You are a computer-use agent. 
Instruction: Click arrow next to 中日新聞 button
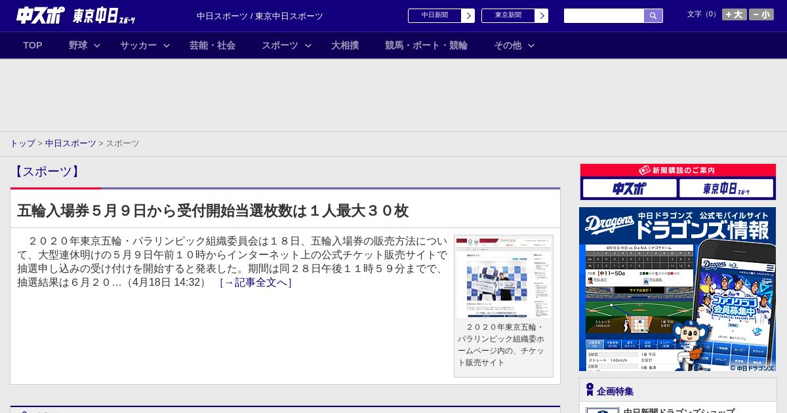[x=468, y=16]
